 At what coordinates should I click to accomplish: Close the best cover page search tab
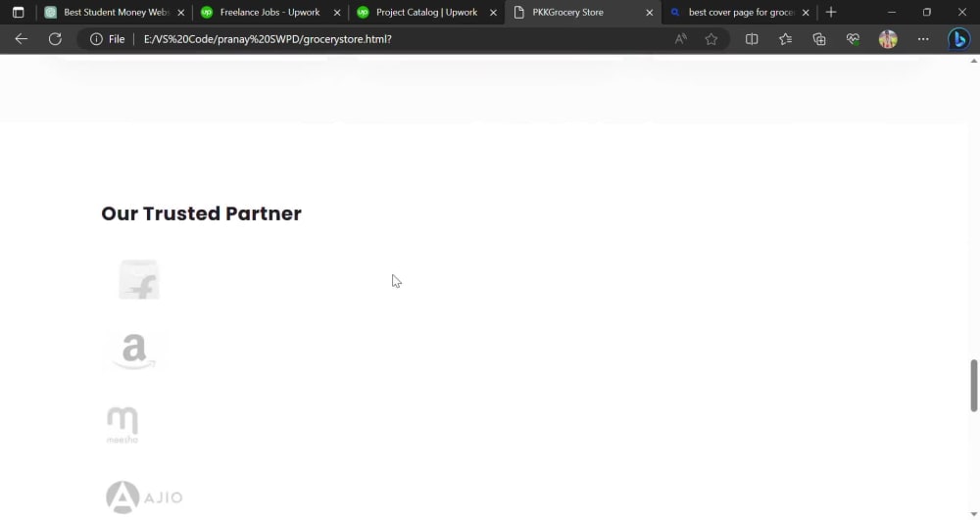[x=806, y=12]
